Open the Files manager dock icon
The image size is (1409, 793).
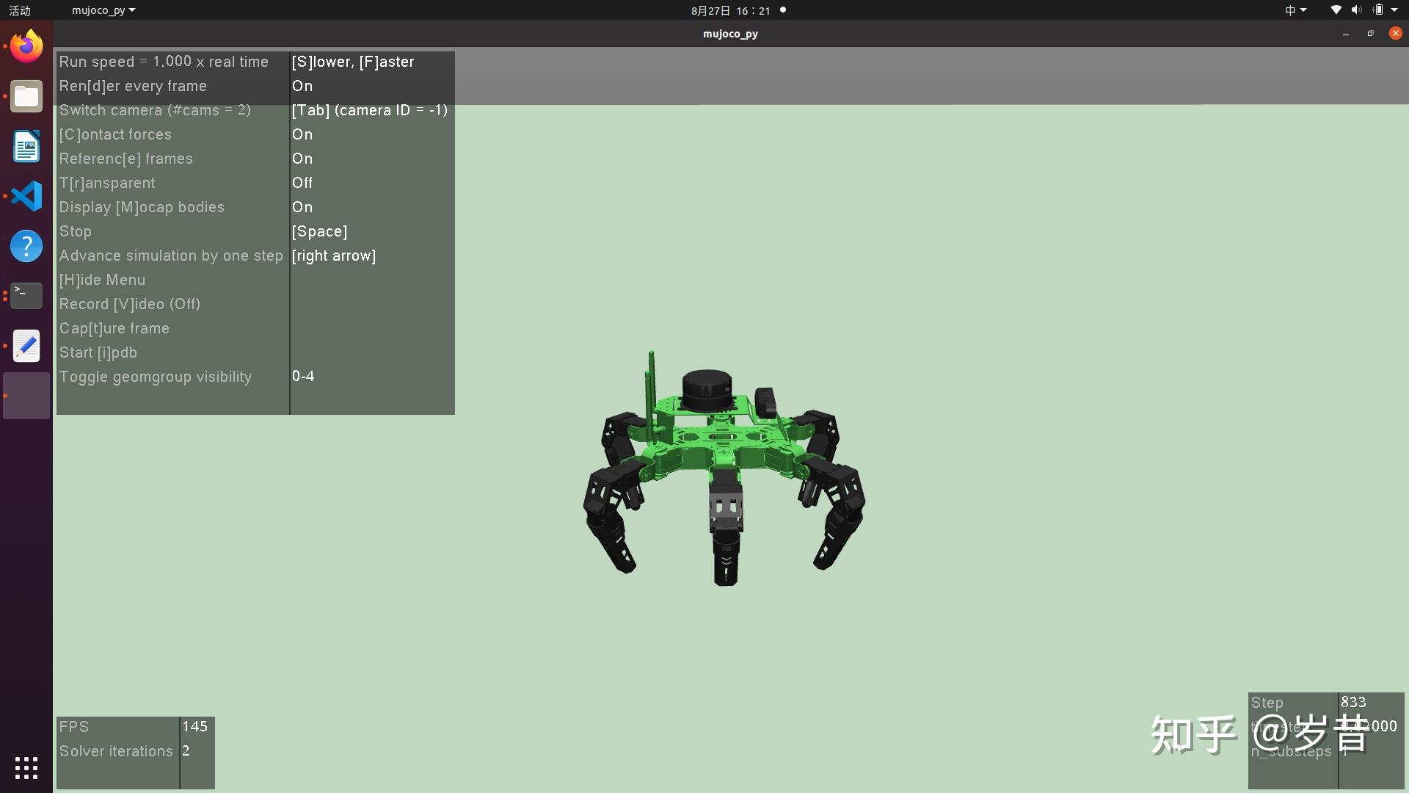pyautogui.click(x=26, y=97)
